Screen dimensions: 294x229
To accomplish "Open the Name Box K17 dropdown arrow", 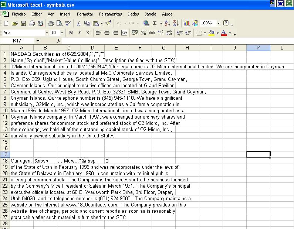I will (38, 41).
